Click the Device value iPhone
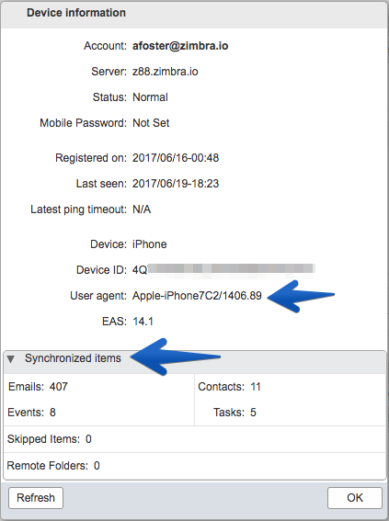This screenshot has height=521, width=389. 150,244
